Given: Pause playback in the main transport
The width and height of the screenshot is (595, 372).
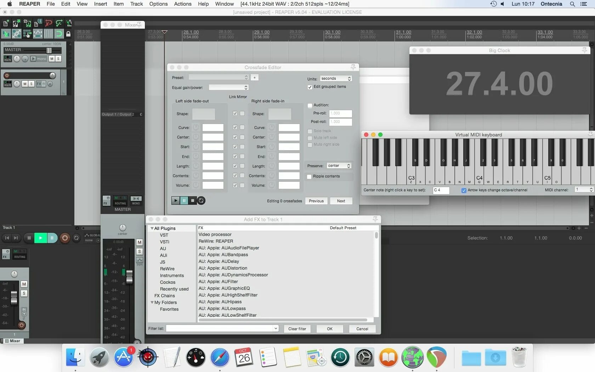Looking at the screenshot, I should point(52,238).
